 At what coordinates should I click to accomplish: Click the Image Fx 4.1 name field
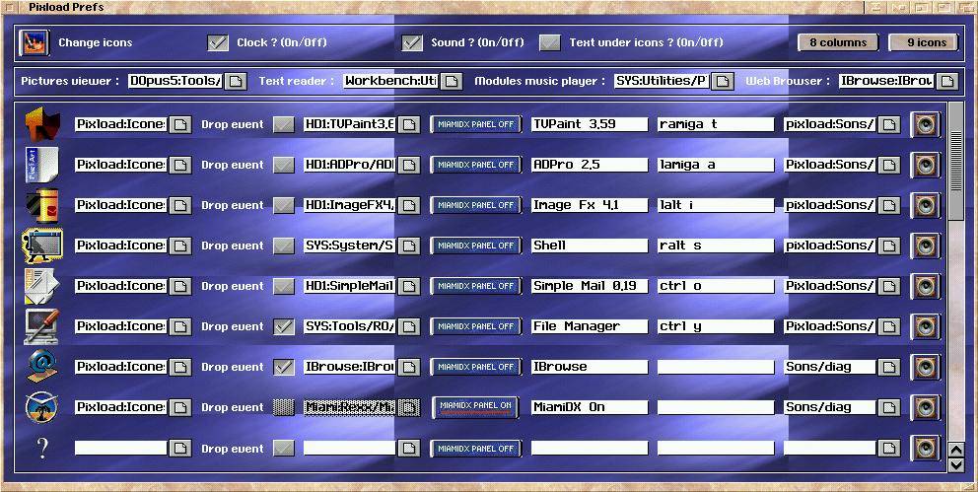click(590, 206)
